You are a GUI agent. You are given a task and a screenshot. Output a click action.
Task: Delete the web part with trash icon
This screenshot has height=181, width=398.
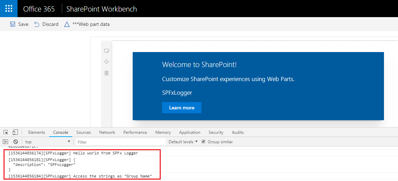[x=107, y=73]
